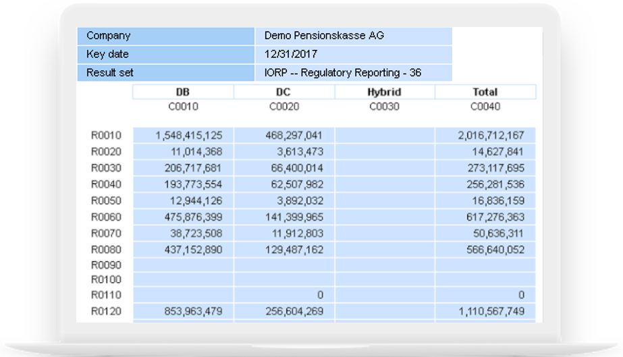Click the DC column header

pyautogui.click(x=283, y=92)
